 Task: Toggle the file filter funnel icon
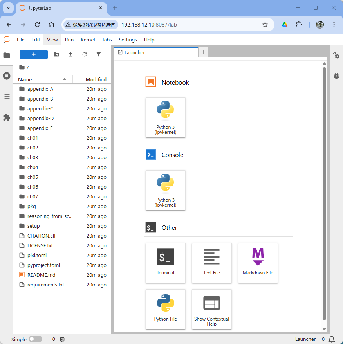coord(99,55)
